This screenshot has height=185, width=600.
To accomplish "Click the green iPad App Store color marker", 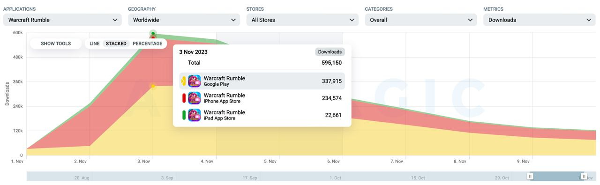I will click(184, 115).
